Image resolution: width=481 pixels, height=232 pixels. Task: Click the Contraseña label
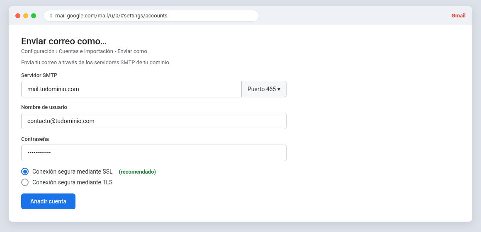pos(35,139)
